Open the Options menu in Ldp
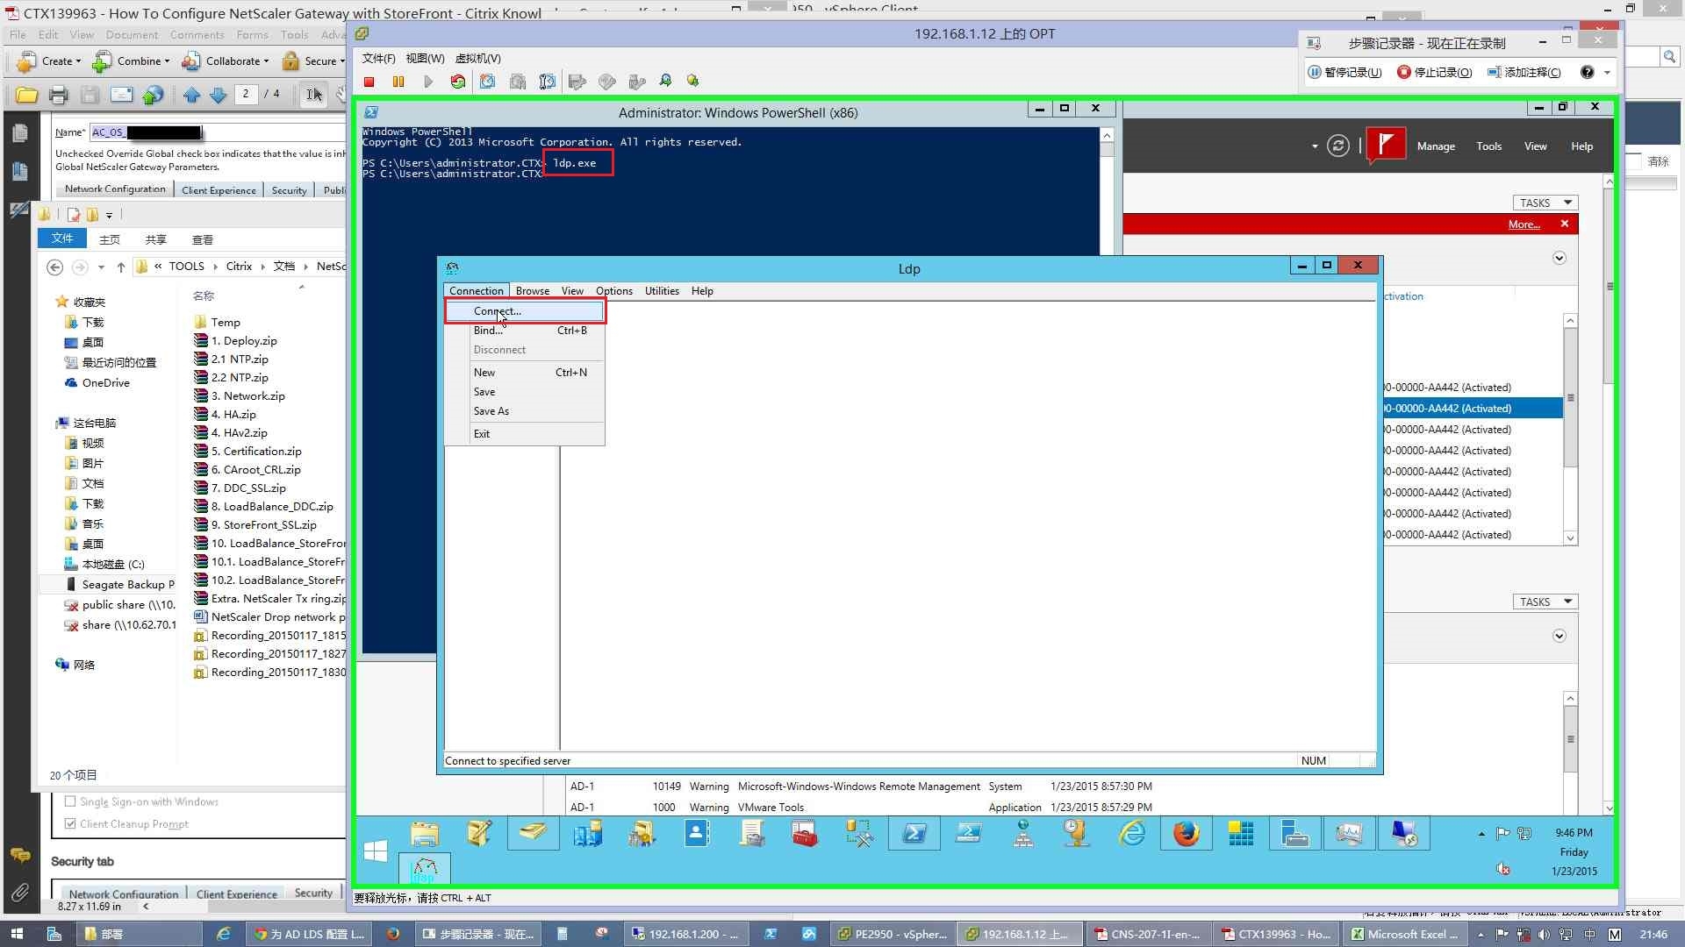The width and height of the screenshot is (1685, 947). pyautogui.click(x=613, y=291)
